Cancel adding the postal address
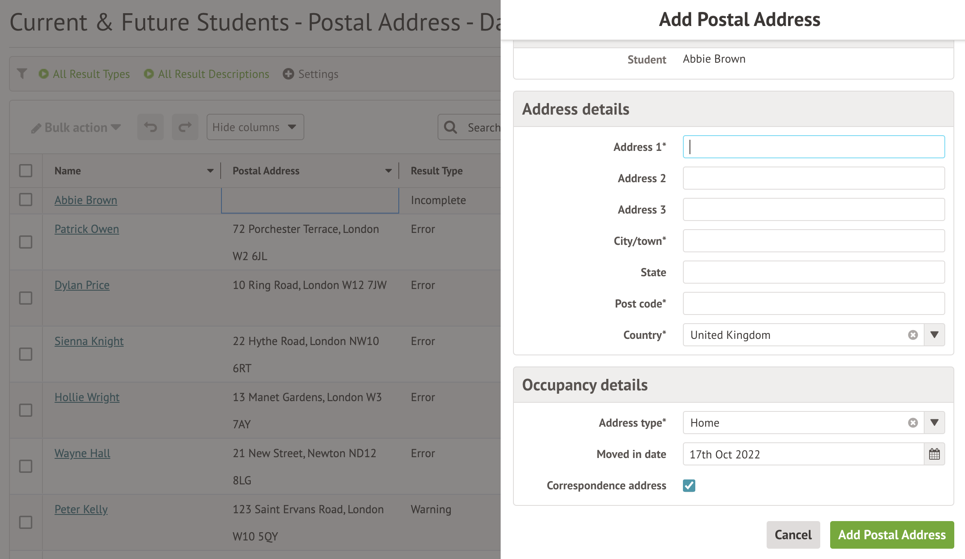This screenshot has width=965, height=559. pyautogui.click(x=793, y=535)
